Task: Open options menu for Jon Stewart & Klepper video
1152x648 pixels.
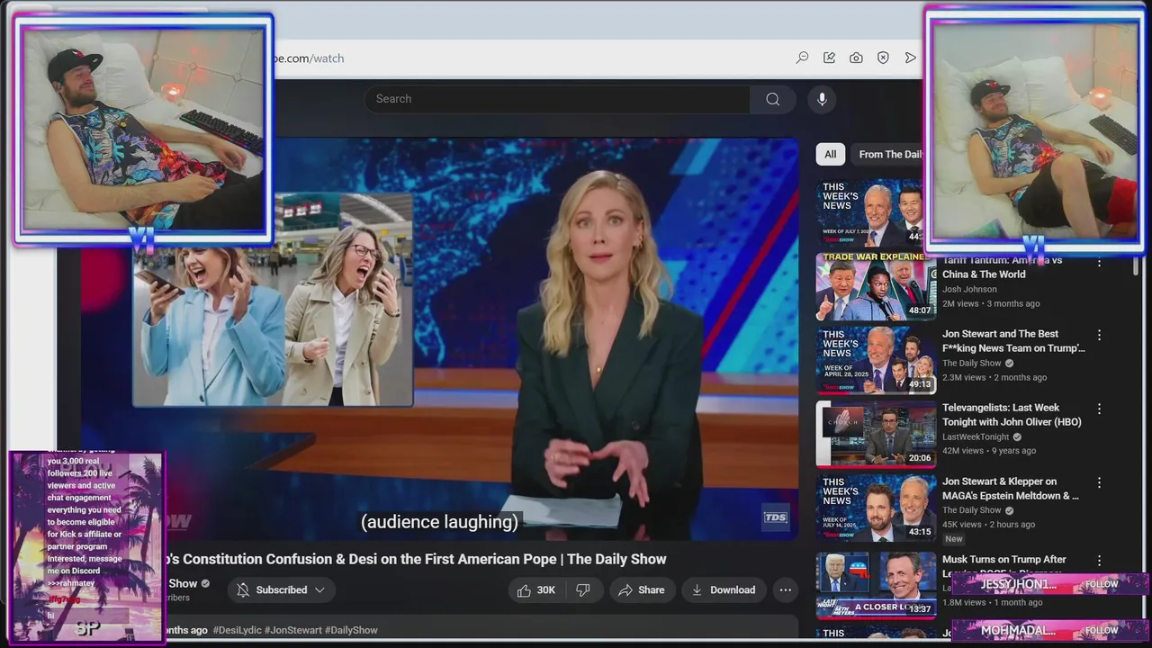Action: pyautogui.click(x=1099, y=482)
